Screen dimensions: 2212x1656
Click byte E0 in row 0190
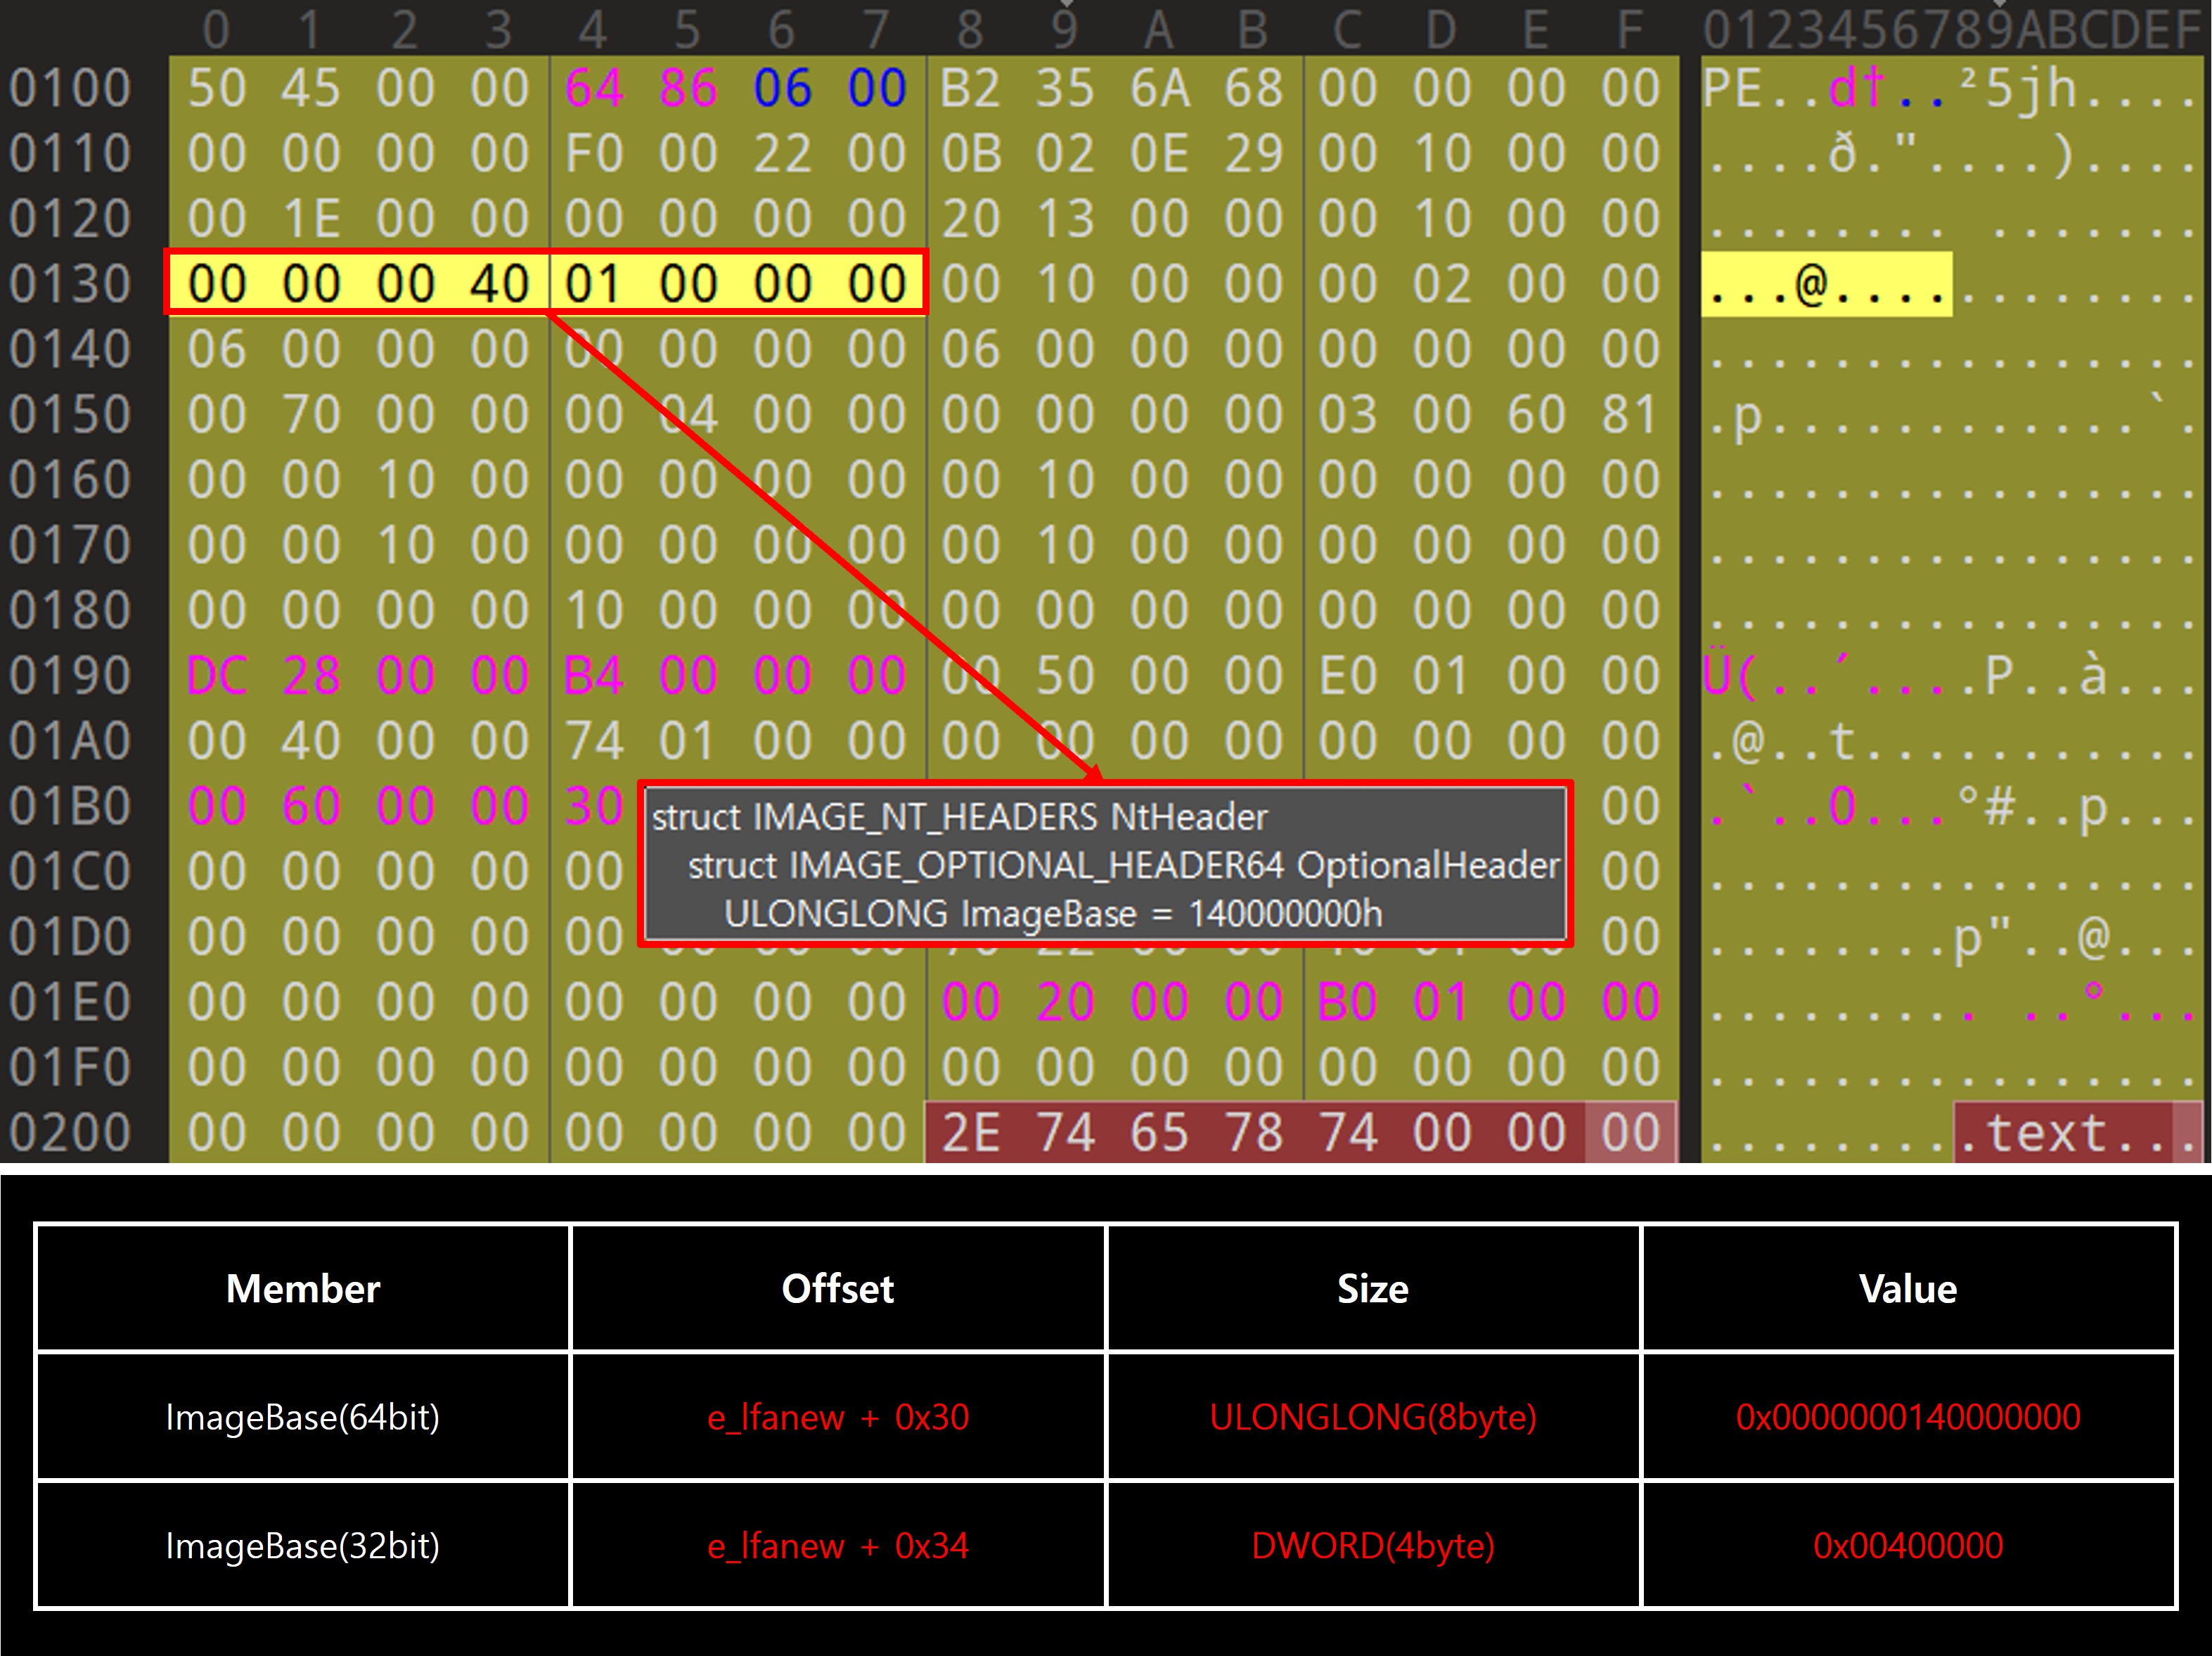tap(1347, 676)
